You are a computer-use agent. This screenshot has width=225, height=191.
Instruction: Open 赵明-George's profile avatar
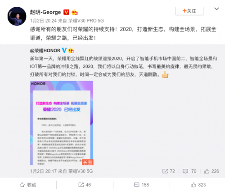click(17, 16)
